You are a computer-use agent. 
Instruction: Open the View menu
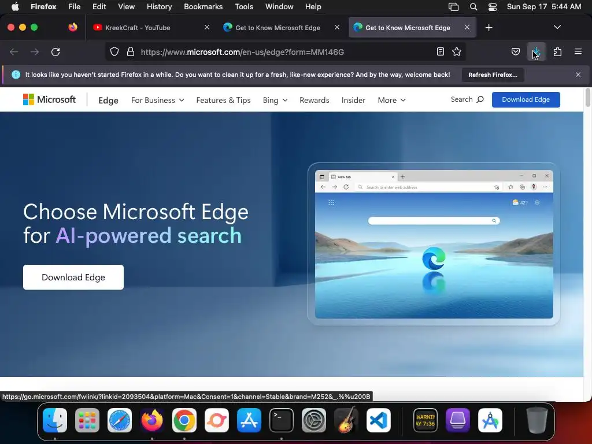(126, 7)
